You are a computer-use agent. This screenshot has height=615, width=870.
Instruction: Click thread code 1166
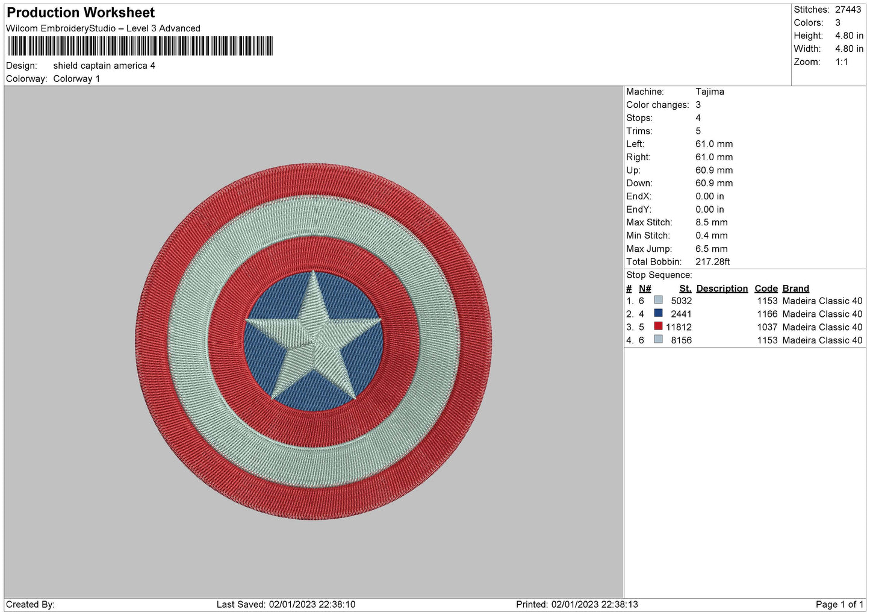(767, 314)
